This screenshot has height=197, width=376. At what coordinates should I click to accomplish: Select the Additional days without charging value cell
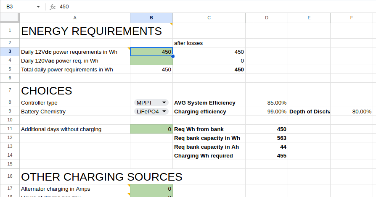click(151, 129)
